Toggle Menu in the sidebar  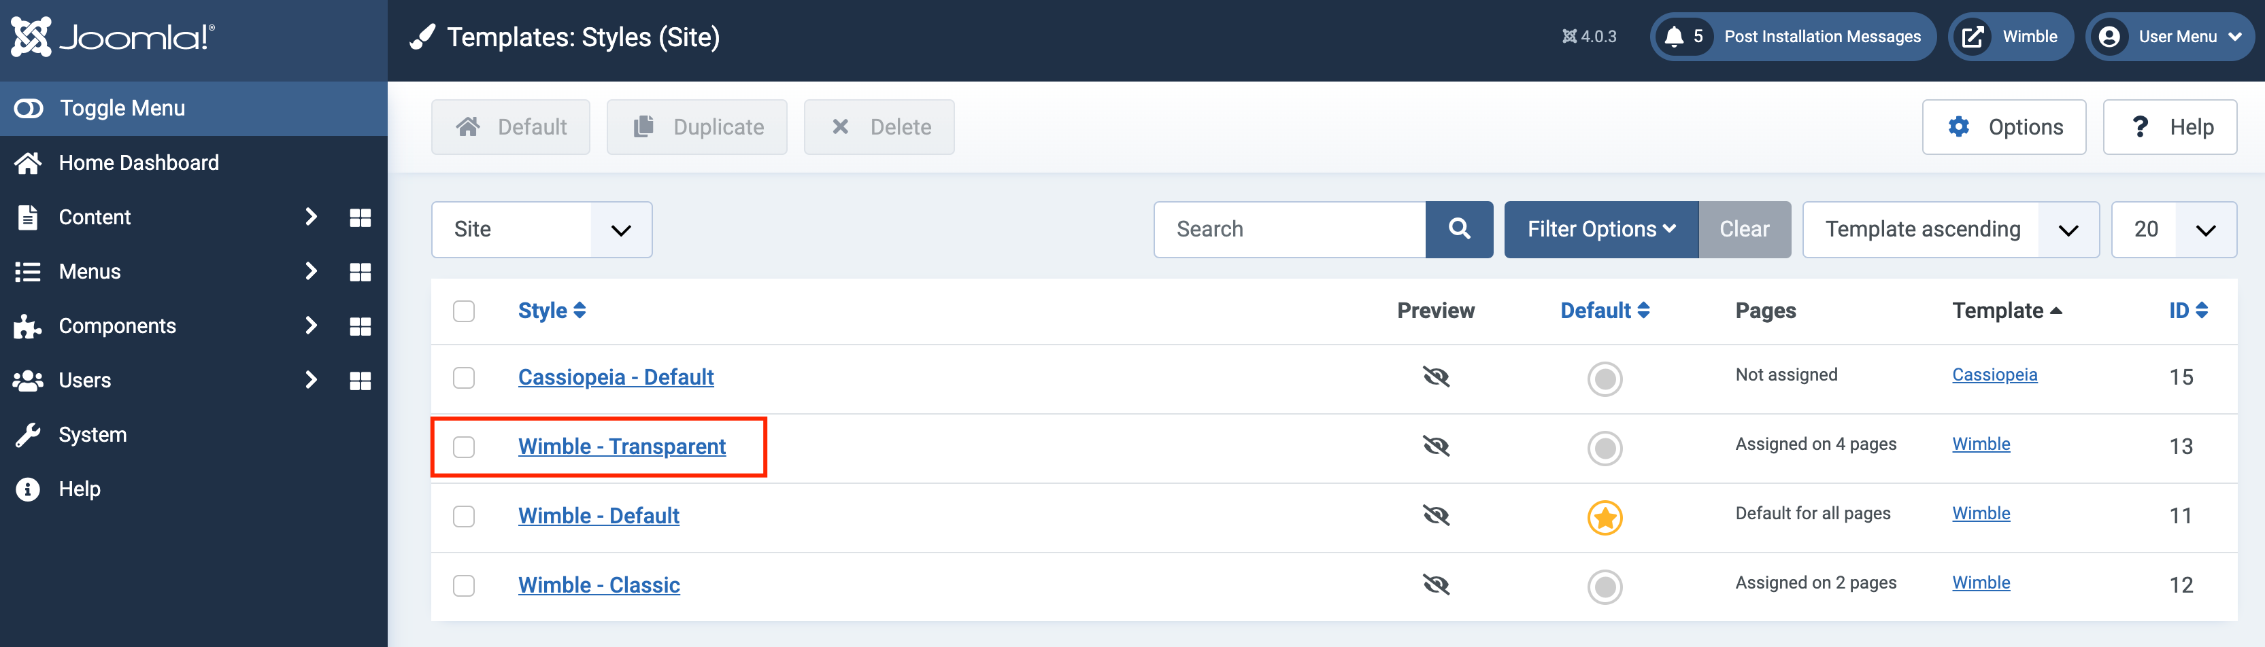point(121,107)
